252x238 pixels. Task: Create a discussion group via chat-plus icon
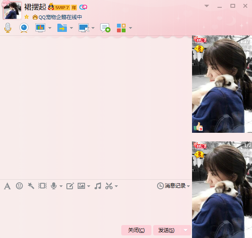tap(105, 28)
